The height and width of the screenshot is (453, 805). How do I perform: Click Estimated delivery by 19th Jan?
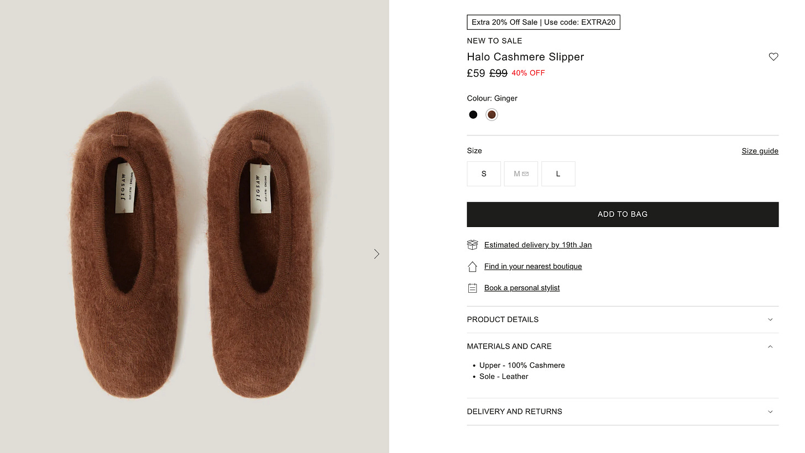(538, 245)
